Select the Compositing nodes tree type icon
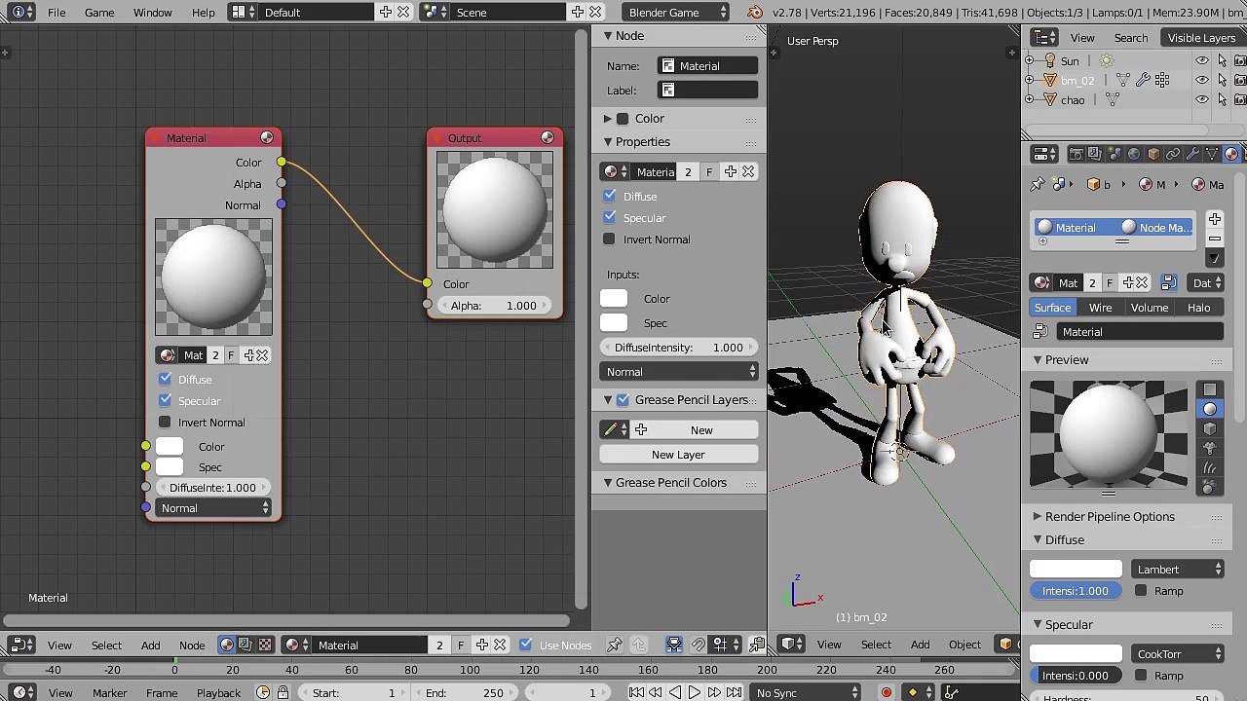This screenshot has height=701, width=1247. click(x=246, y=645)
